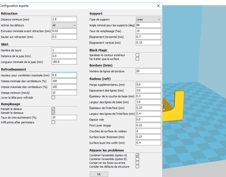226x177 pixels.
Task: Click the Rétraction section heading
Action: pyautogui.click(x=9, y=13)
